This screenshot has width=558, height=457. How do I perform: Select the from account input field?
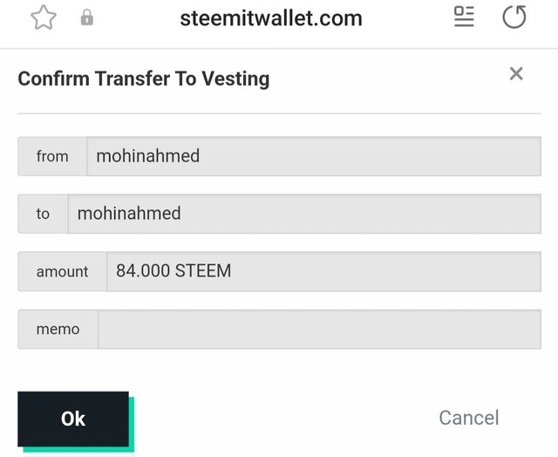click(x=313, y=156)
